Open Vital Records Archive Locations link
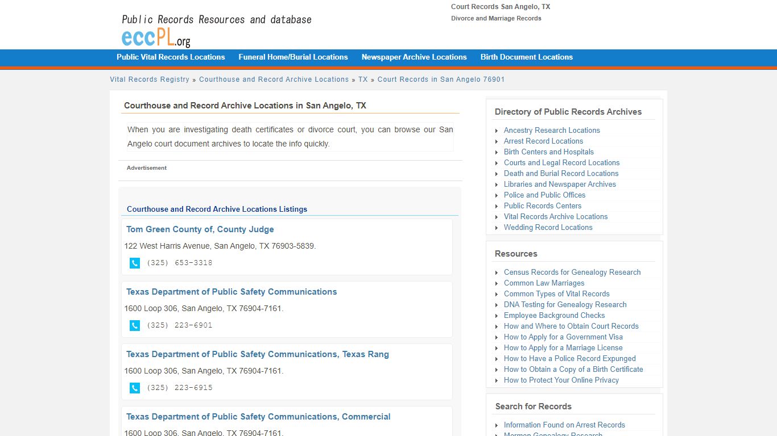This screenshot has width=777, height=436. (x=556, y=217)
